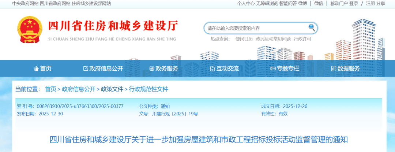Click 行政许可 hot search link
395x152 pixels.
[x=302, y=39]
